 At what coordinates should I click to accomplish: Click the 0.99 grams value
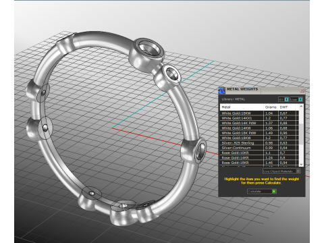[x=269, y=148]
